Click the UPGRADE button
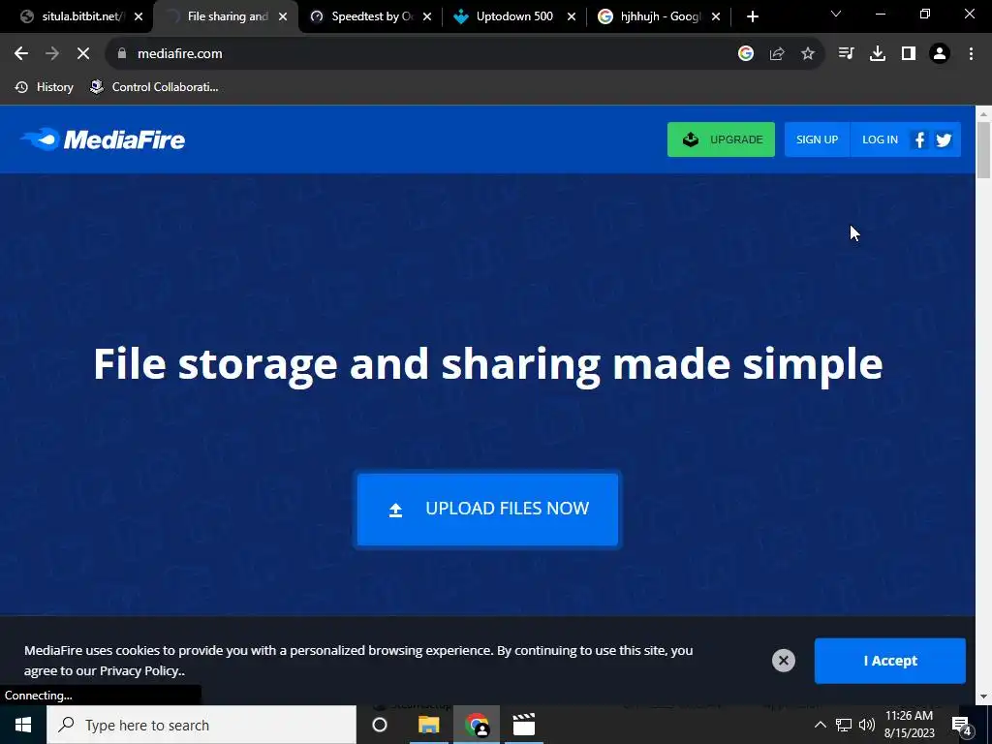 (721, 139)
